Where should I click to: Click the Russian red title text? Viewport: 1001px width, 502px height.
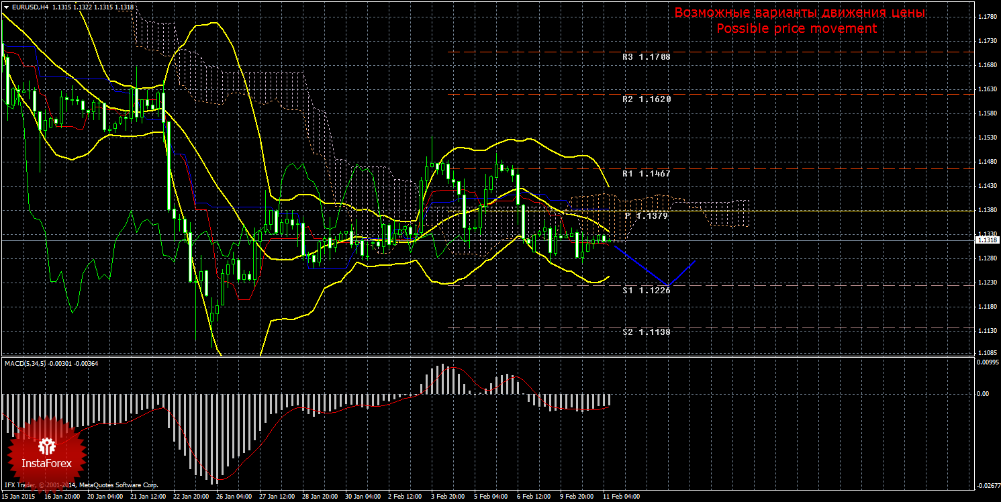pyautogui.click(x=800, y=13)
